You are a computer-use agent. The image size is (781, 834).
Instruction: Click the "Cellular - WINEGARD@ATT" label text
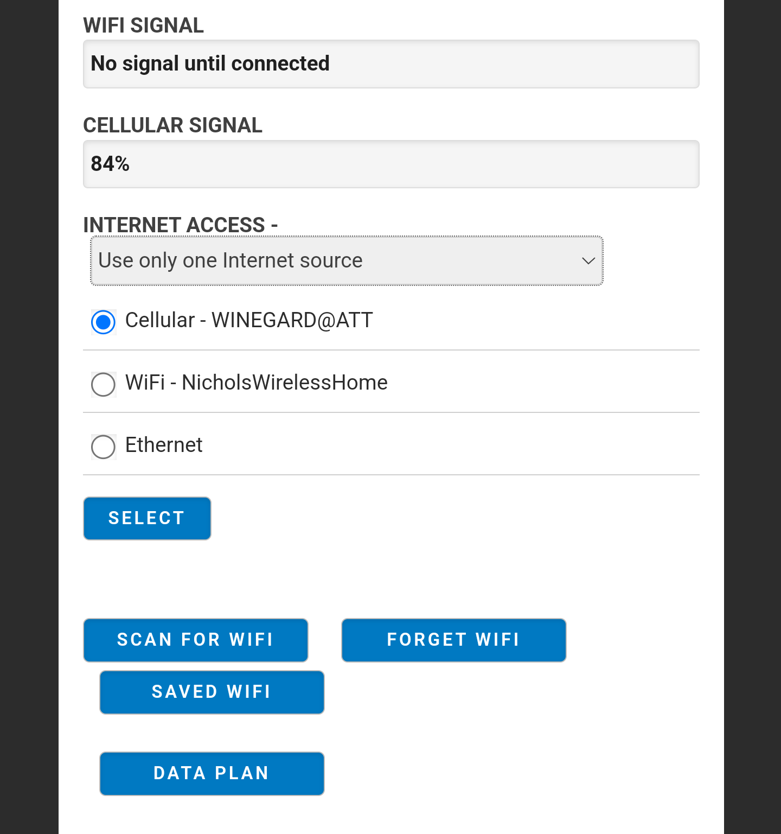click(249, 320)
